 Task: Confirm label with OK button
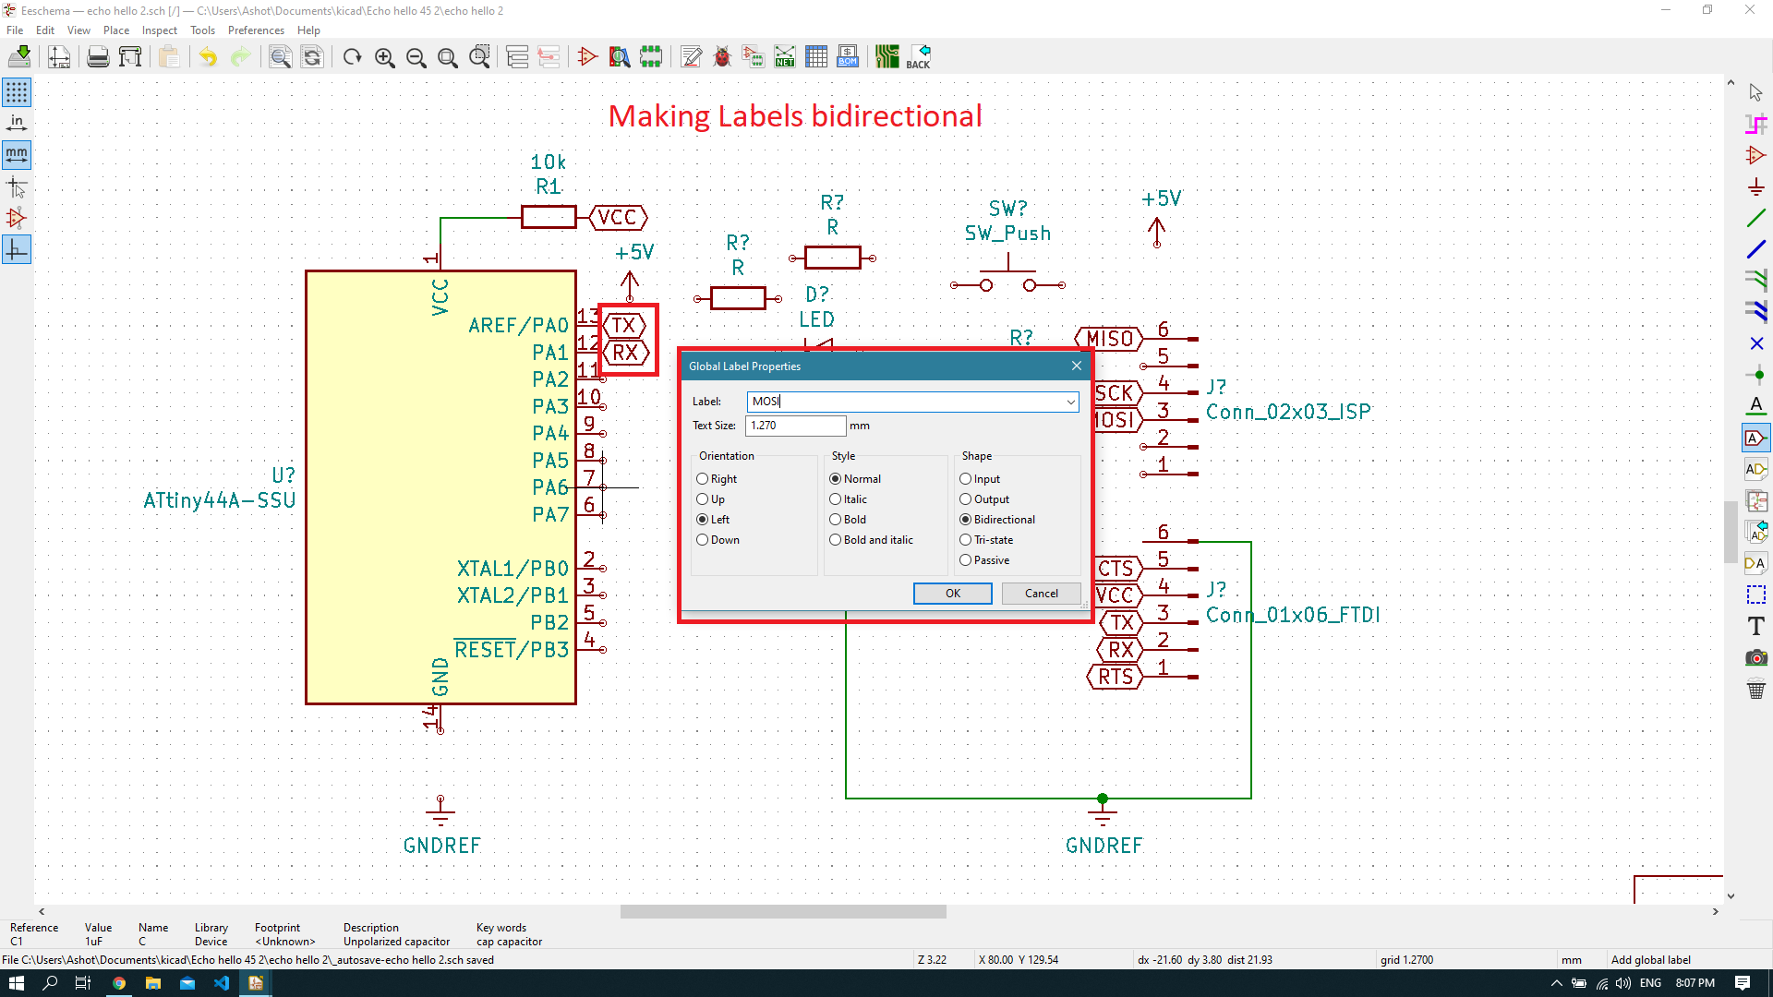point(953,594)
